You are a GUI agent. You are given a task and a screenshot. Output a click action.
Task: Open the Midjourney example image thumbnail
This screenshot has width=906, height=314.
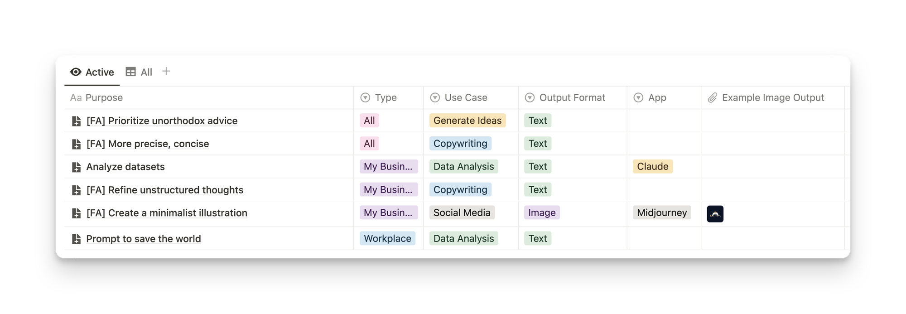pyautogui.click(x=715, y=214)
